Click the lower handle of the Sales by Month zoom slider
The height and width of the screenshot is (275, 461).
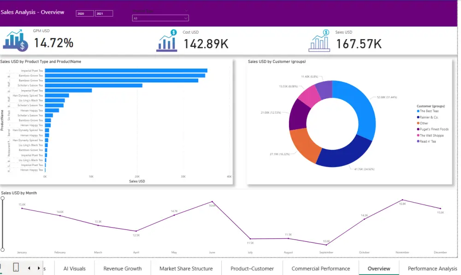[x=3, y=250]
